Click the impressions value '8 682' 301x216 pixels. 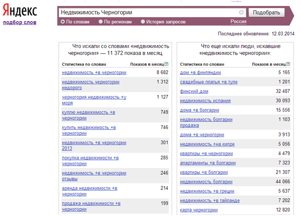[x=162, y=72]
